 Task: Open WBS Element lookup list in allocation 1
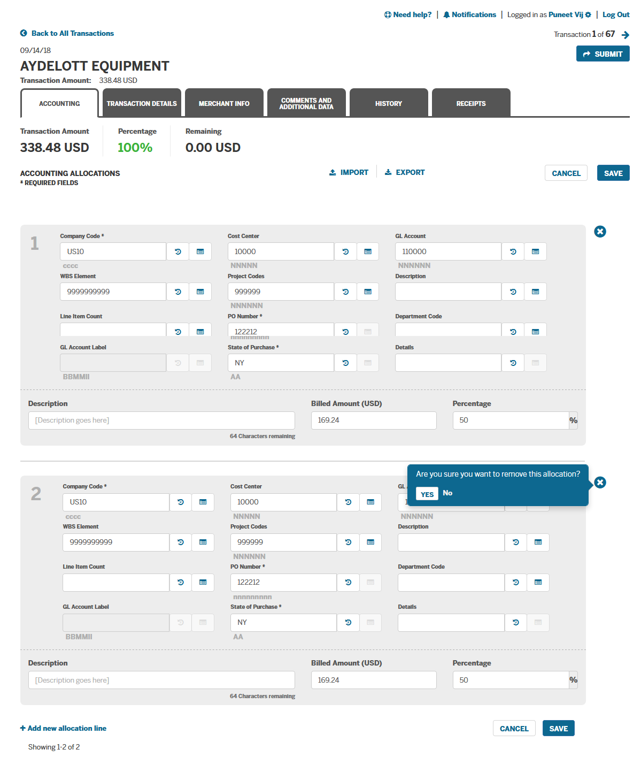pyautogui.click(x=200, y=292)
